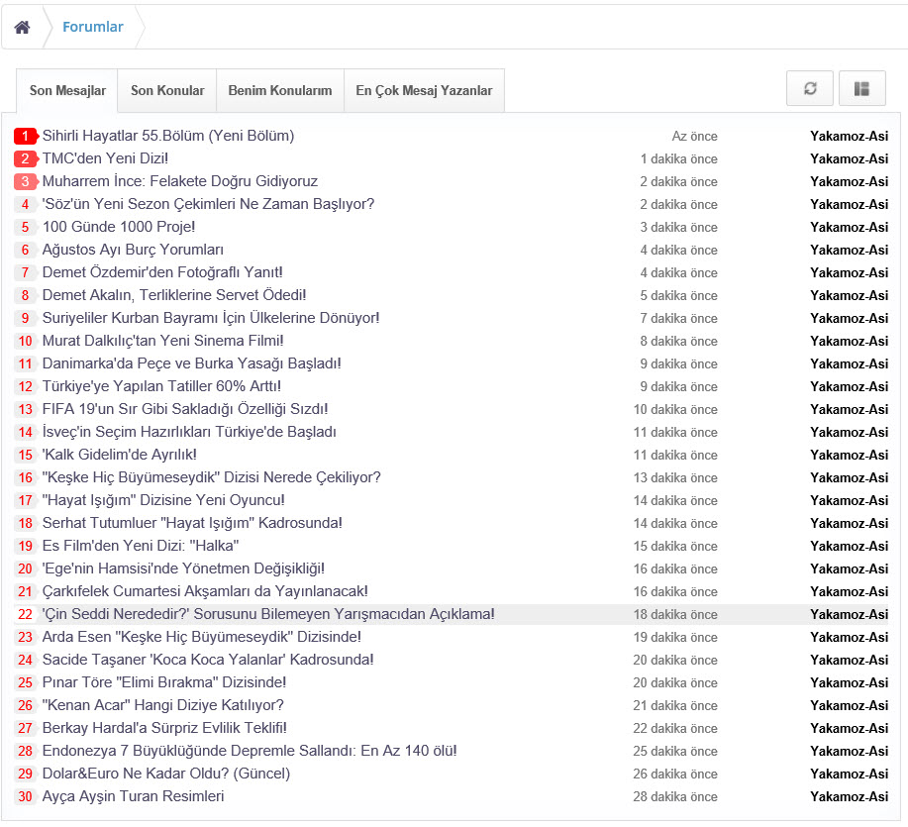Open the Ağustos Ayı Burç Yorumları thread
This screenshot has height=827, width=908.
pos(133,250)
